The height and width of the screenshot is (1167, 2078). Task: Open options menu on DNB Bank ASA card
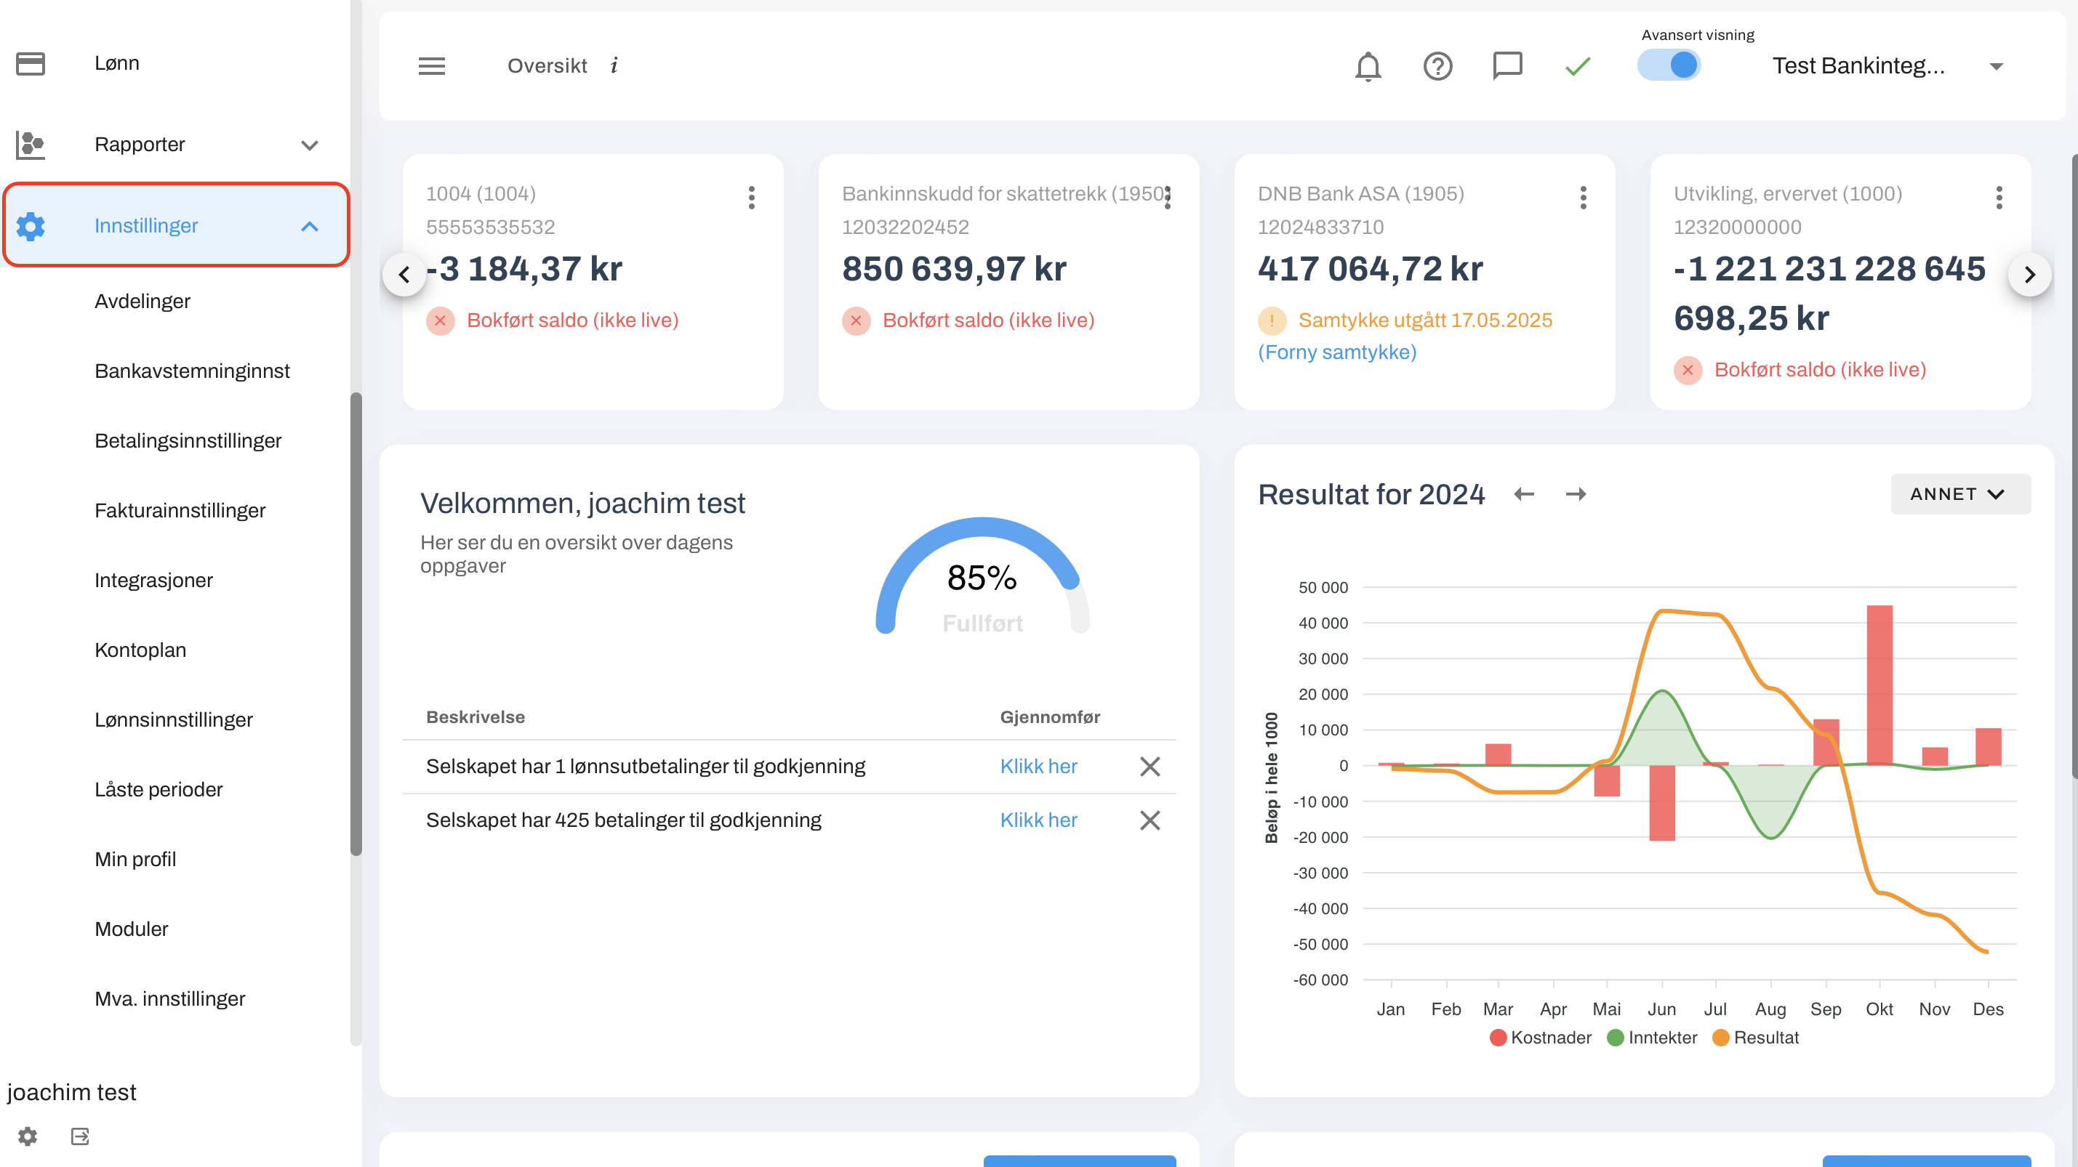(x=1583, y=198)
